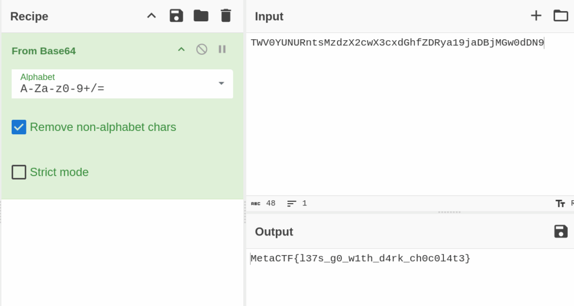Set breakpoint on From Base64 operation
The image size is (574, 306).
point(222,49)
